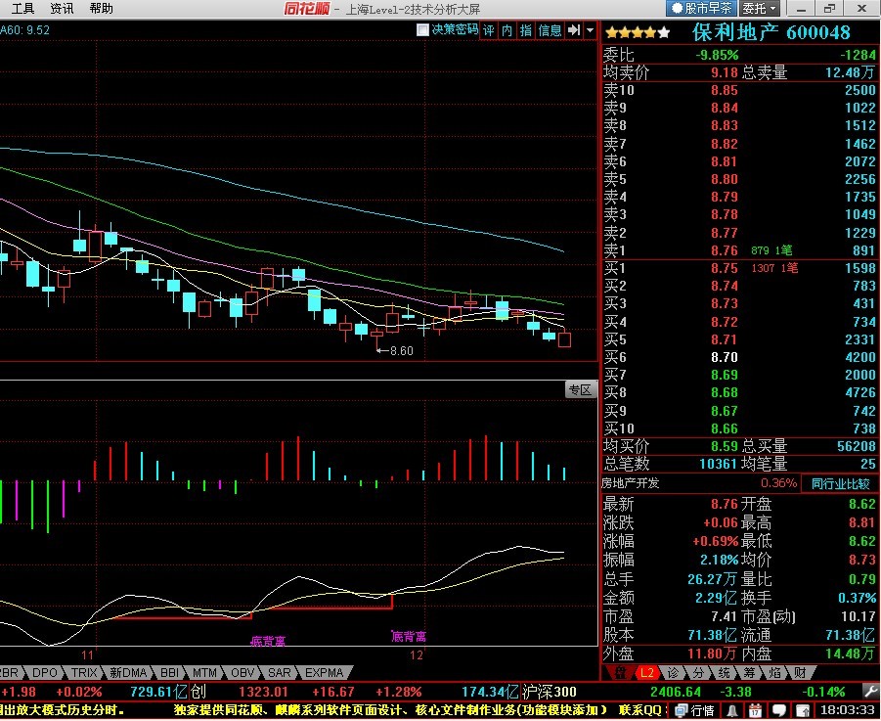This screenshot has height=721, width=881.
Task: Open the 帮助 menu
Action: 101,9
